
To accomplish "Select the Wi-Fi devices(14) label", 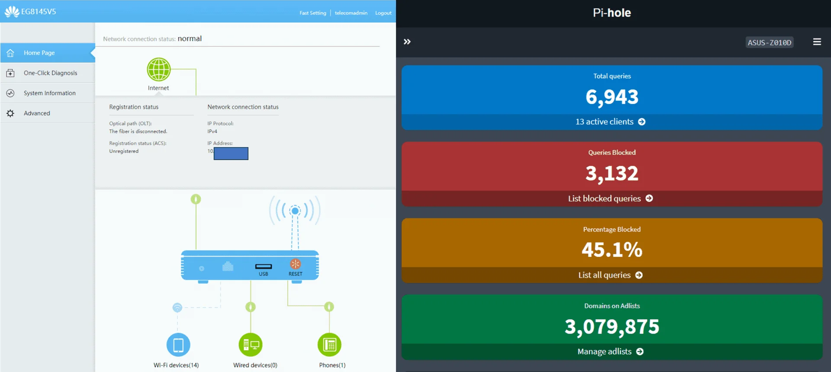I will (x=176, y=365).
